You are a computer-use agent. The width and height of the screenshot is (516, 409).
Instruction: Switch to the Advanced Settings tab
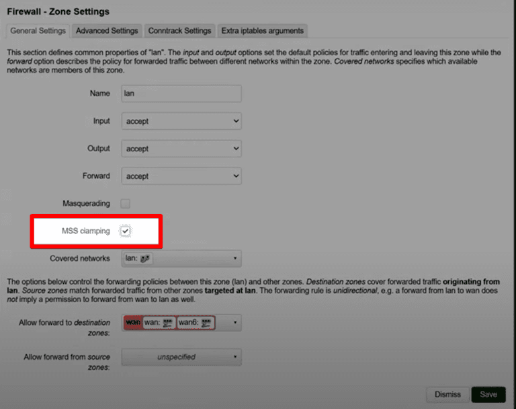point(107,31)
